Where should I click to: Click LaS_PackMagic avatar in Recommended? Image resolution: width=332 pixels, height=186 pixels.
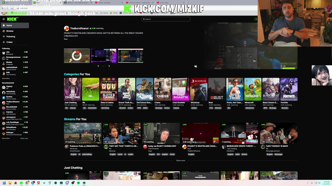point(4,123)
